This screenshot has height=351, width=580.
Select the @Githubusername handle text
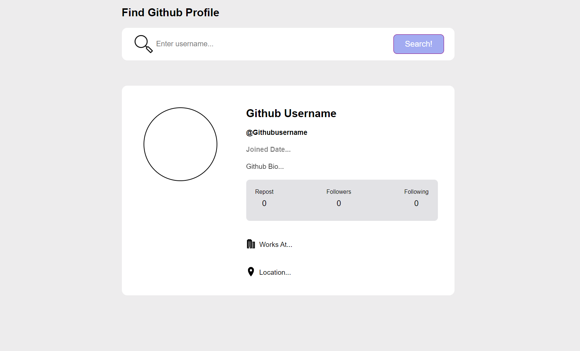(x=276, y=132)
